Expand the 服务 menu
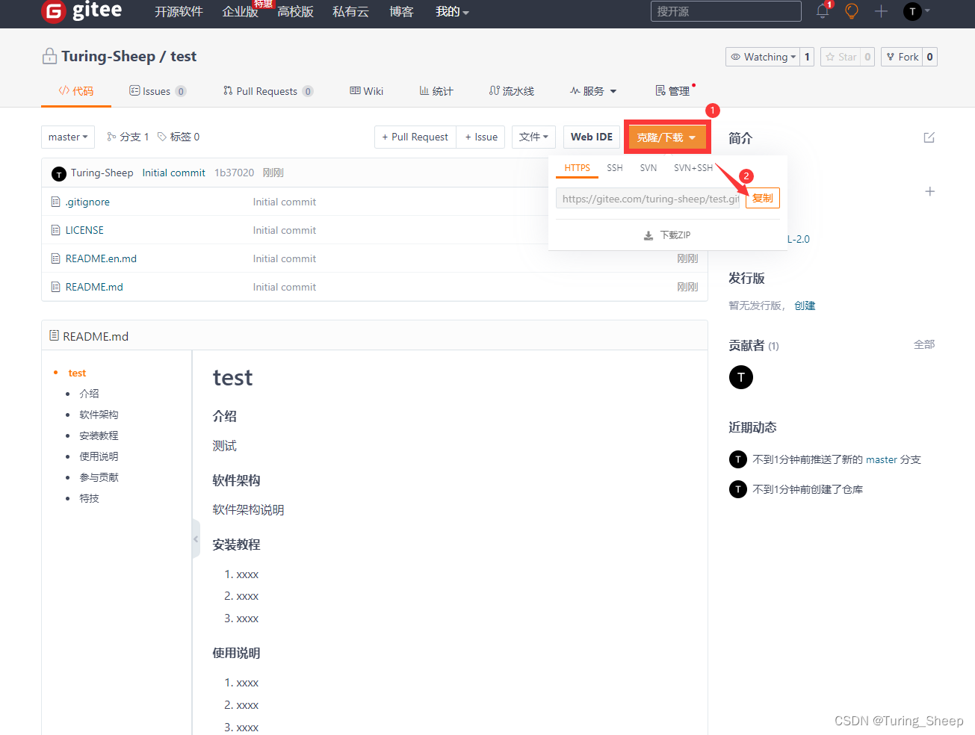Image resolution: width=975 pixels, height=735 pixels. pos(593,91)
